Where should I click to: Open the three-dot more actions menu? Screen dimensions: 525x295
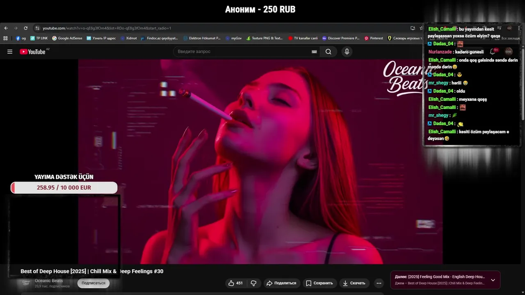tap(379, 283)
